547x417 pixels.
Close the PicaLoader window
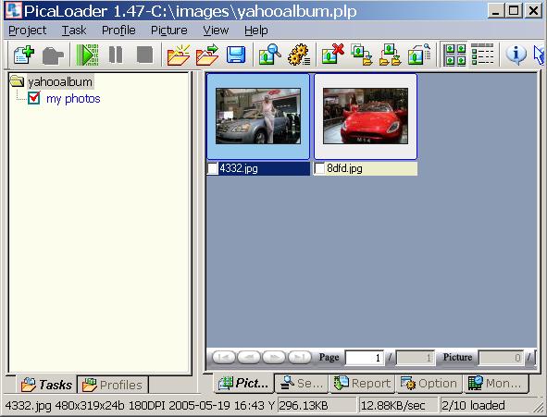pyautogui.click(x=533, y=10)
